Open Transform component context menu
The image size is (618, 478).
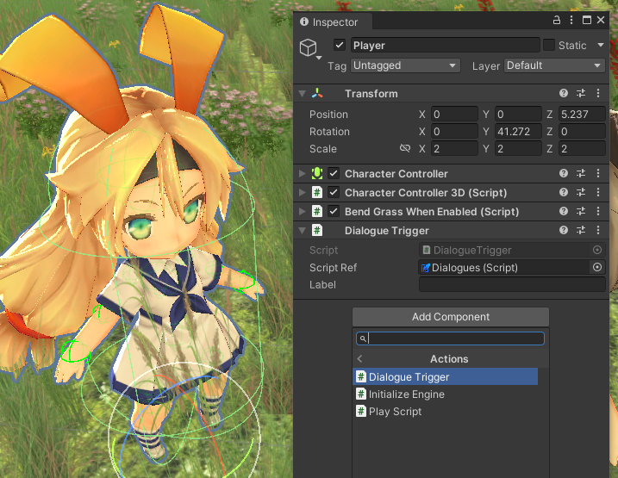click(x=598, y=93)
